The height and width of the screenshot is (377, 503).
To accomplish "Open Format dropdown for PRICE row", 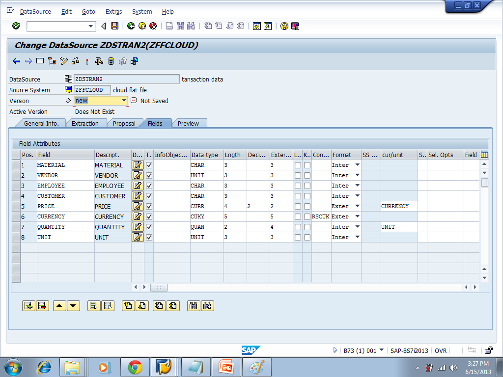I will click(357, 206).
